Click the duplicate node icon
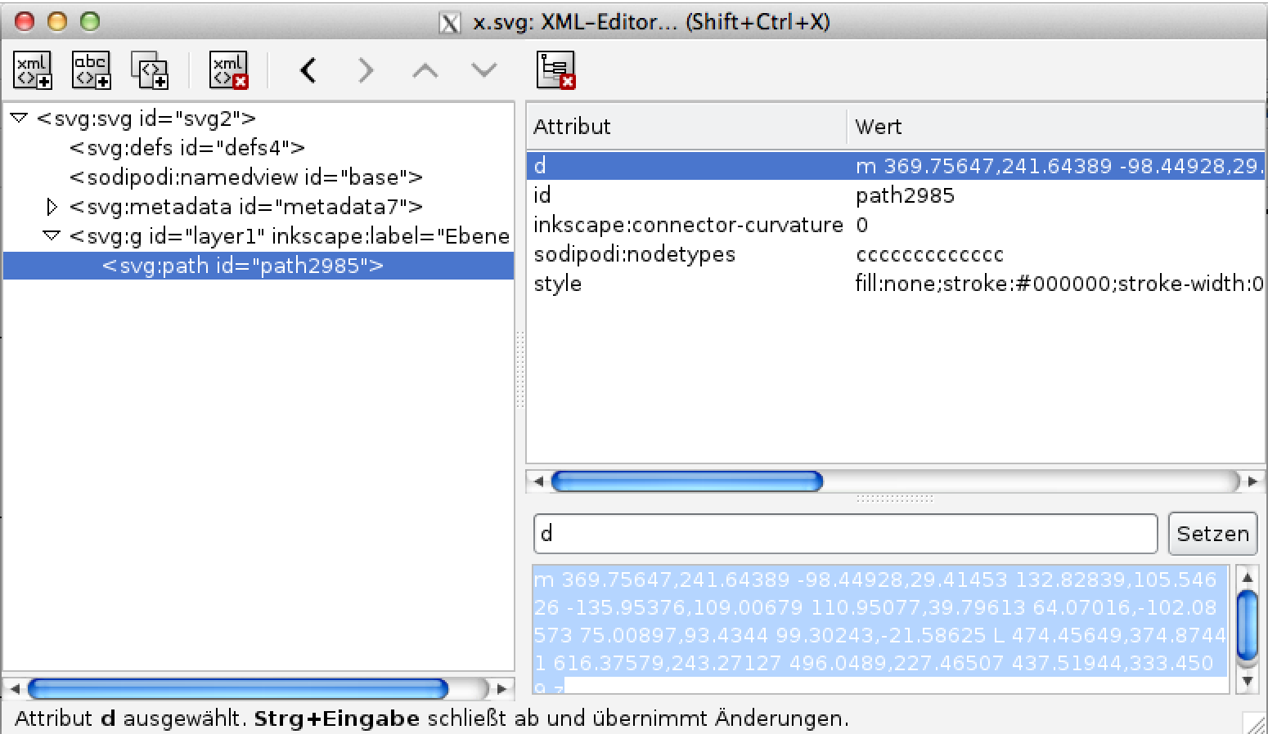The image size is (1268, 734). [150, 70]
